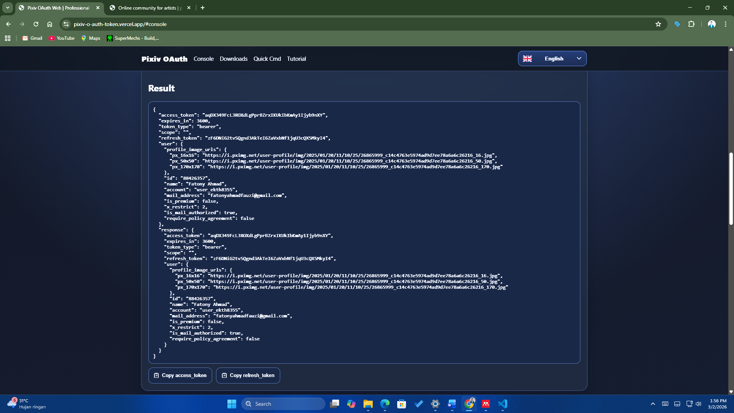
Task: Open Visual Studio Code from taskbar
Action: point(502,404)
